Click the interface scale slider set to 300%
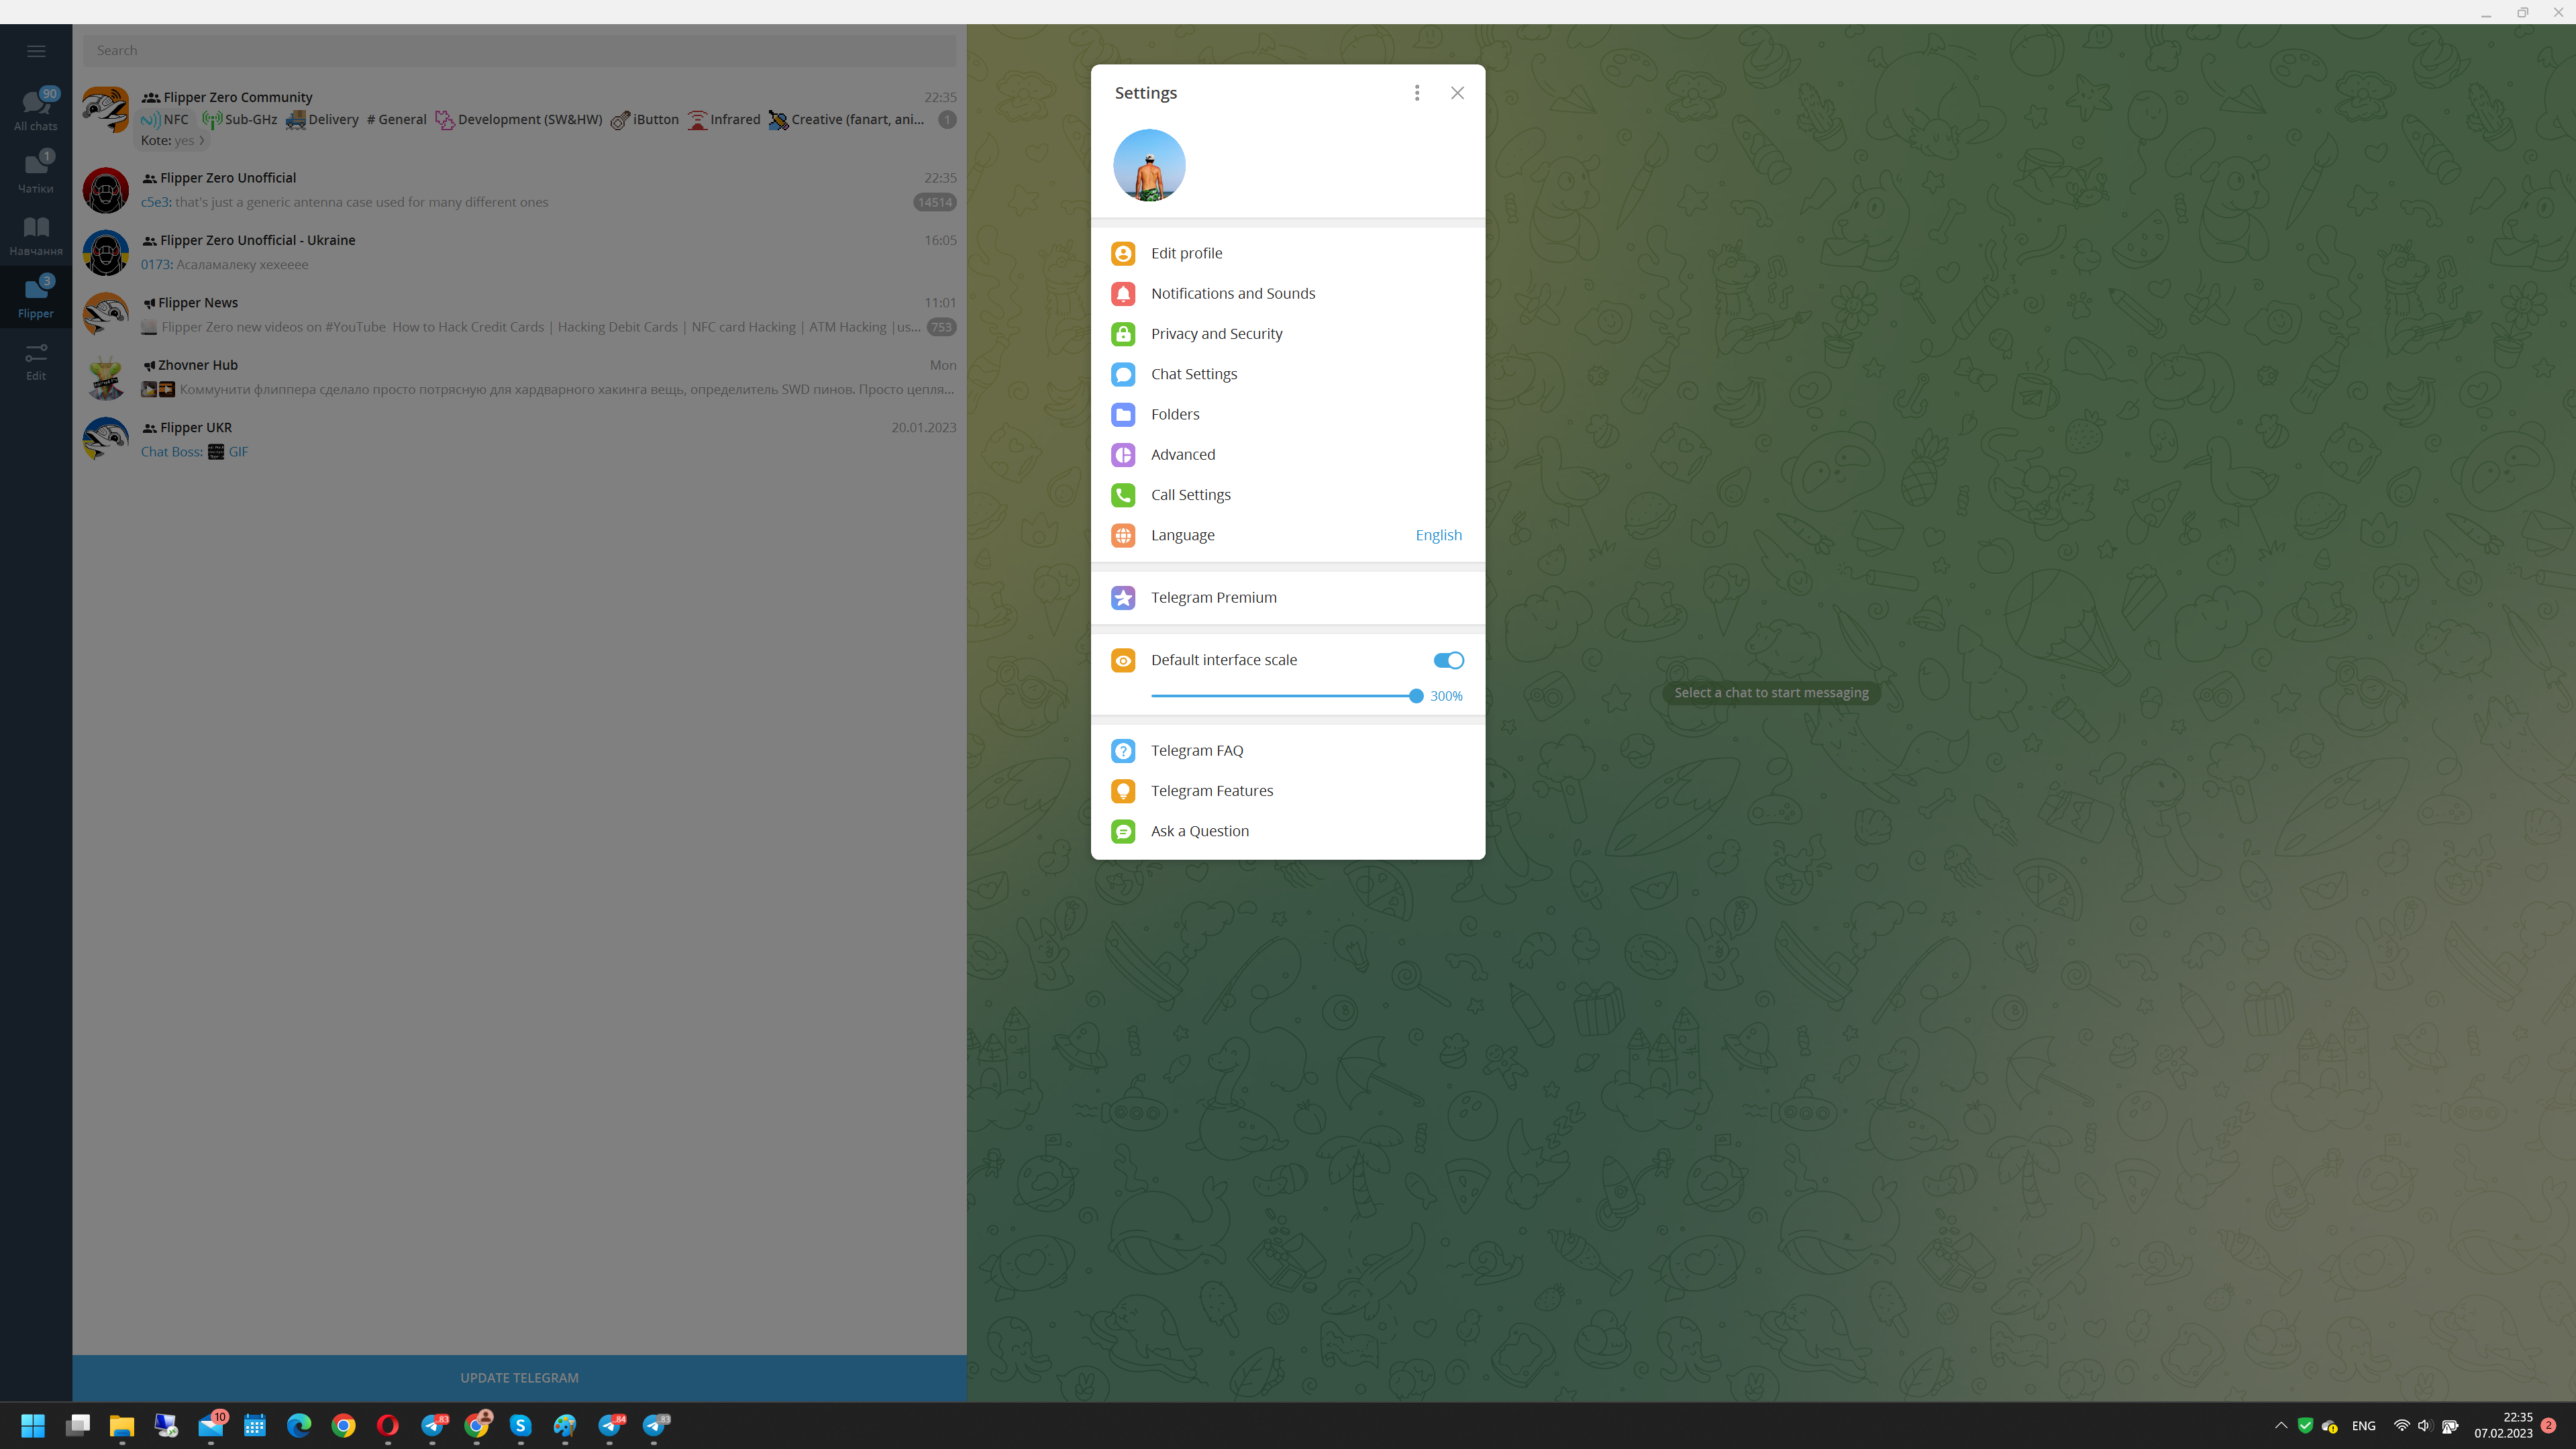This screenshot has height=1449, width=2576. (1416, 695)
